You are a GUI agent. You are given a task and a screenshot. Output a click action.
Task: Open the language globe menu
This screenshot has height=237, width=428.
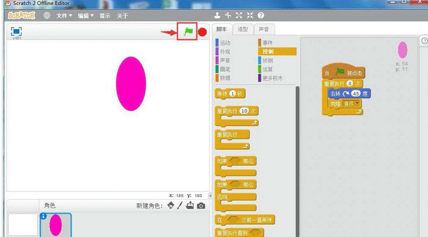coord(47,15)
